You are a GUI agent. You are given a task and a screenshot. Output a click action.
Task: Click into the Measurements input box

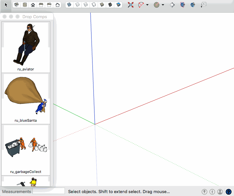click(x=49, y=191)
